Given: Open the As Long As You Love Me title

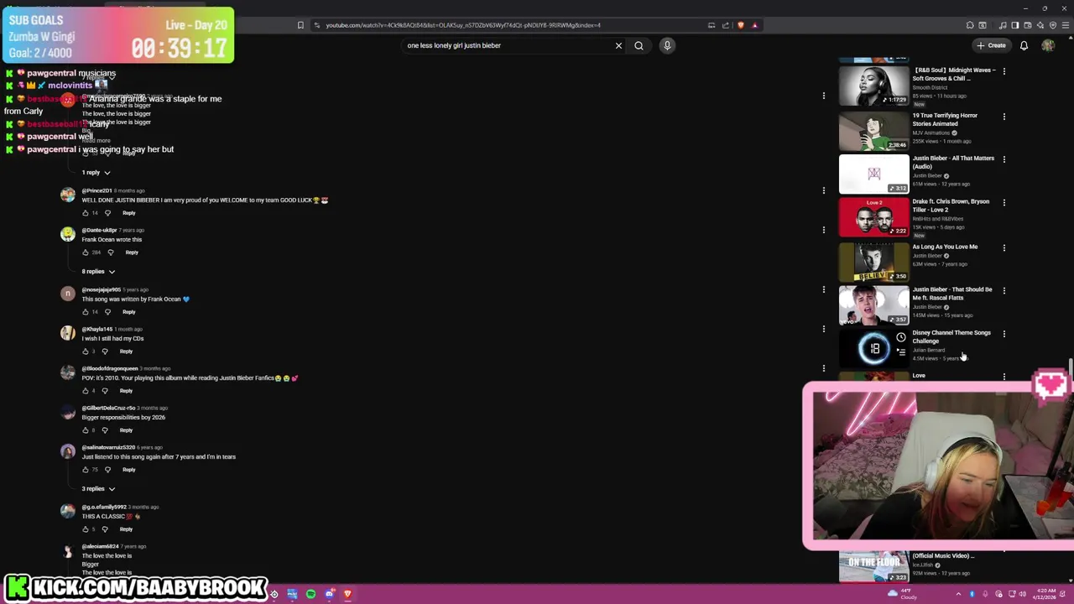Looking at the screenshot, I should click(945, 247).
